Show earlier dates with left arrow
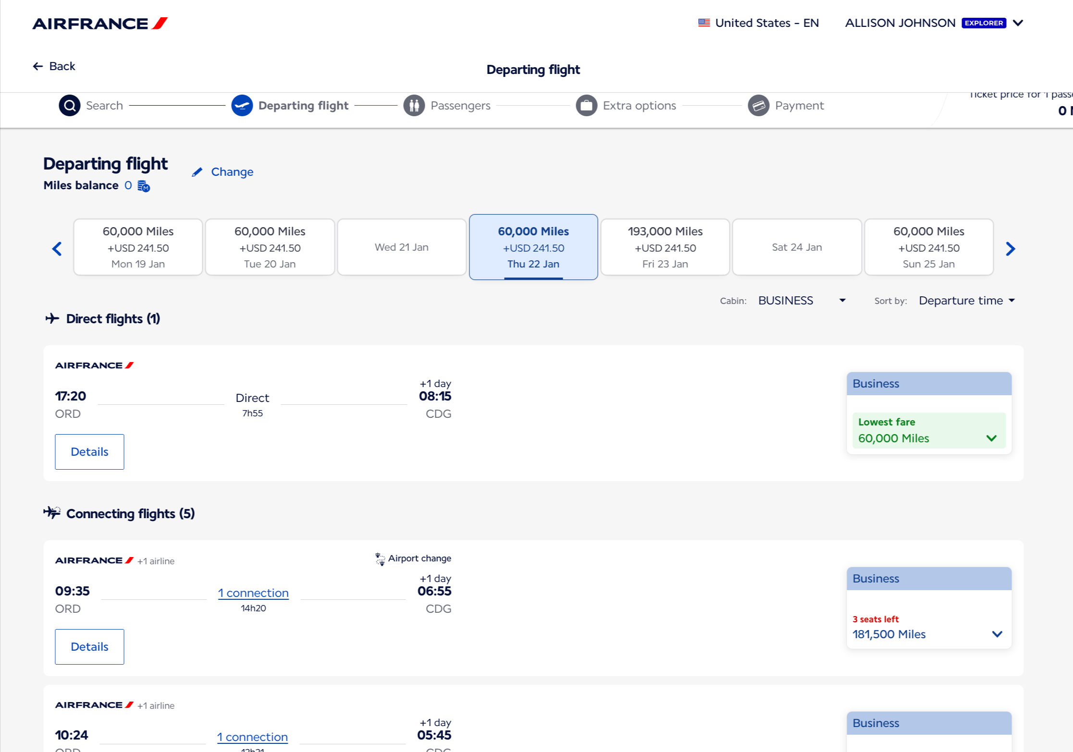This screenshot has height=752, width=1073. 57,249
